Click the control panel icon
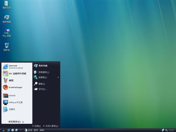Image resolution: width=176 pixels, height=132 pixels. [x=35, y=72]
